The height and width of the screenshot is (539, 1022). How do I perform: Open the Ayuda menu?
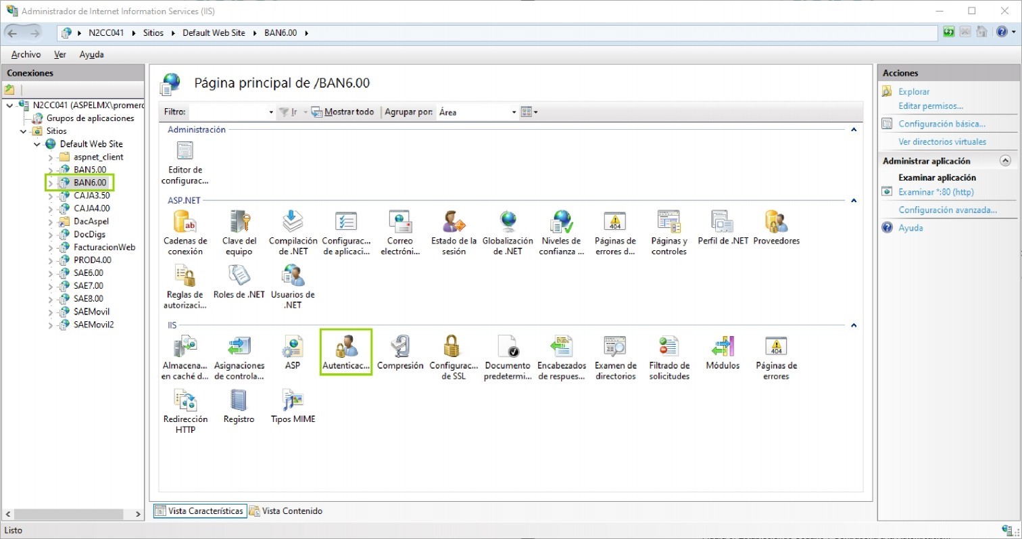pyautogui.click(x=91, y=54)
